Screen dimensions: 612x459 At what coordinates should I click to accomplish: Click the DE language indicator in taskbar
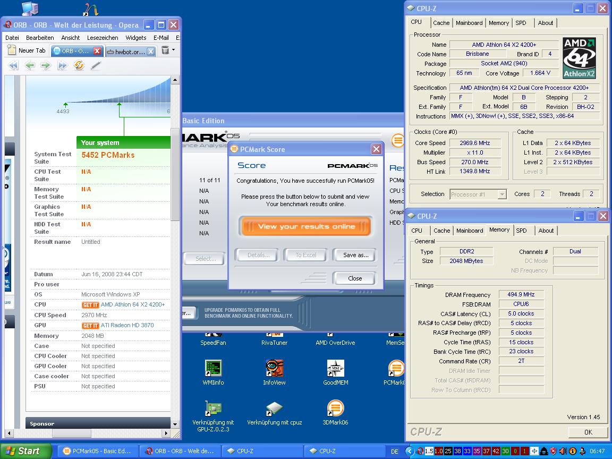pos(395,451)
